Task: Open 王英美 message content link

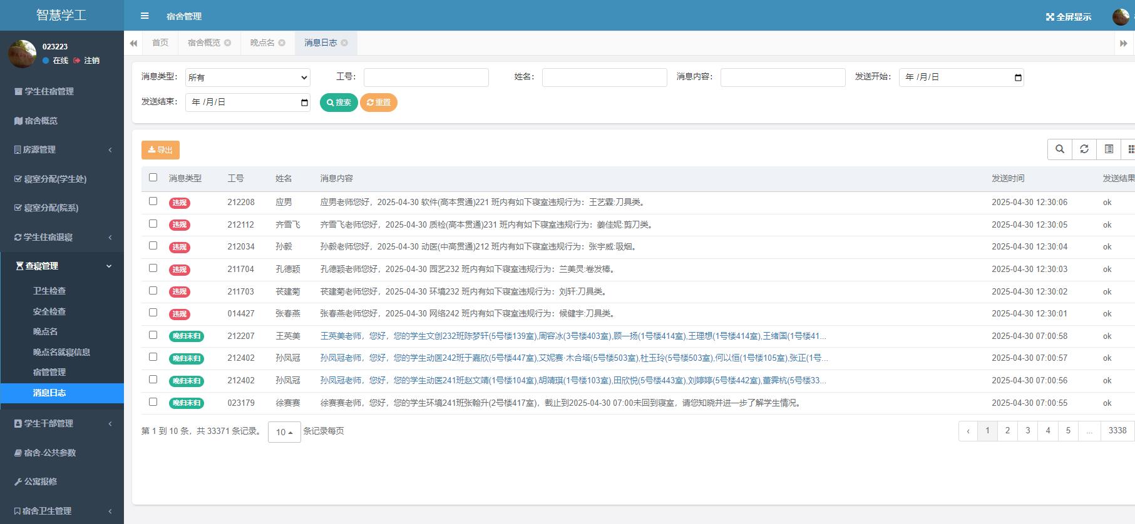Action: (x=573, y=336)
